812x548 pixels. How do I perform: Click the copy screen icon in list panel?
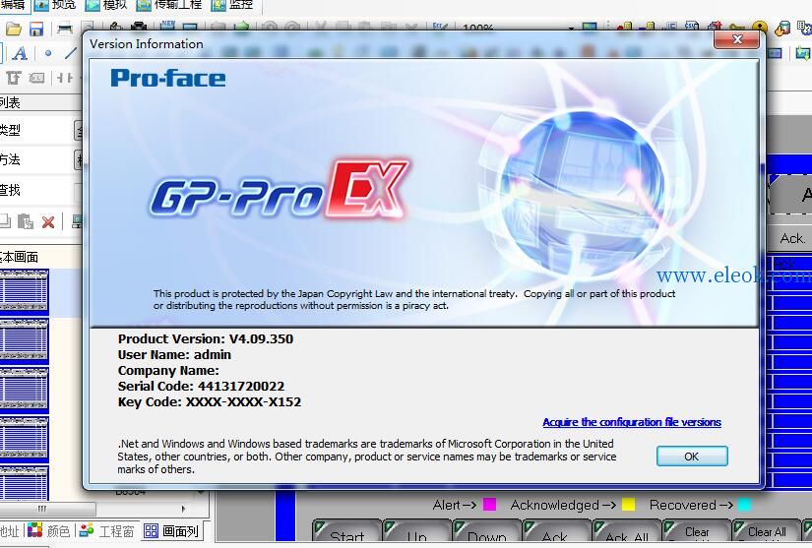5,221
